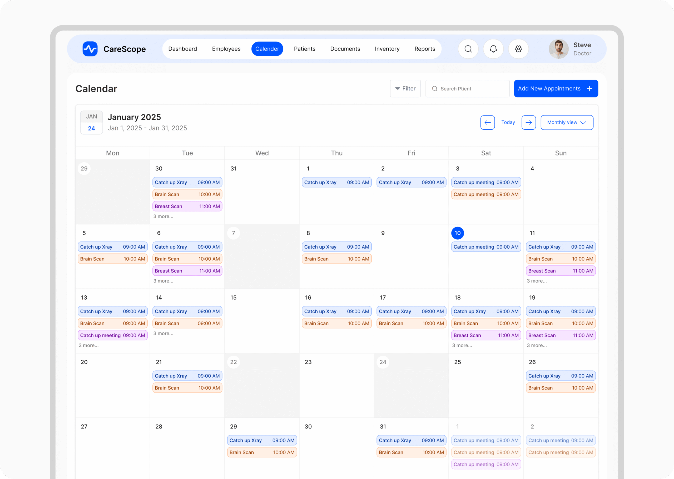Open purple Catch up meeting on February 1
Viewport: 674px width, 479px height.
486,464
